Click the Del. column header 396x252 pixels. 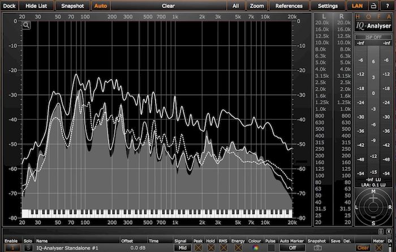tap(347, 241)
